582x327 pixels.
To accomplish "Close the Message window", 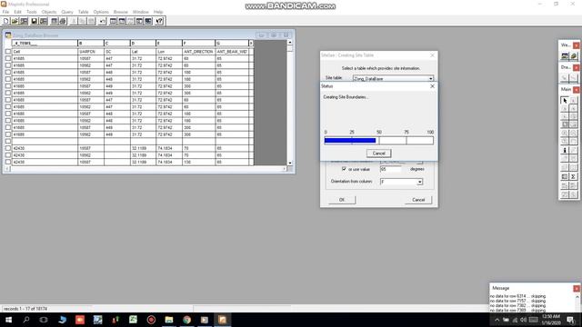I will click(576, 288).
